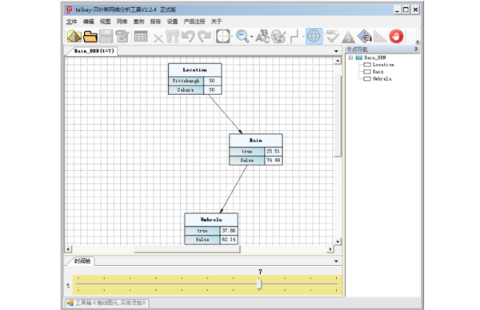The height and width of the screenshot is (310, 480).
Task: Click the 62.14 value in Umbrela node
Action: pyautogui.click(x=228, y=240)
